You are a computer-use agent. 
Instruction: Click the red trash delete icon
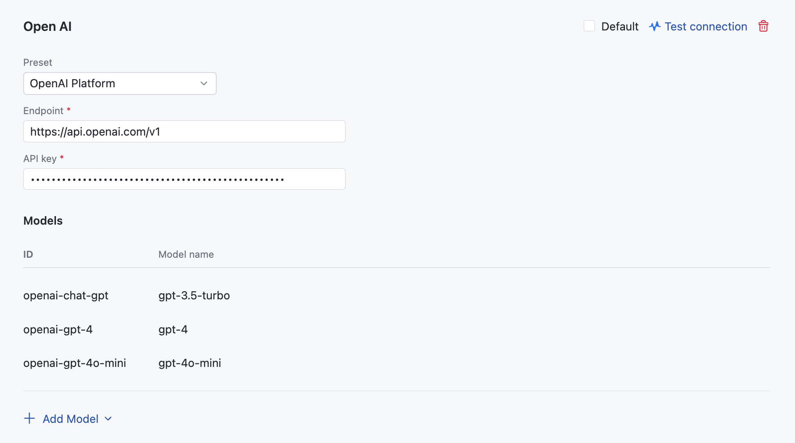click(x=763, y=26)
